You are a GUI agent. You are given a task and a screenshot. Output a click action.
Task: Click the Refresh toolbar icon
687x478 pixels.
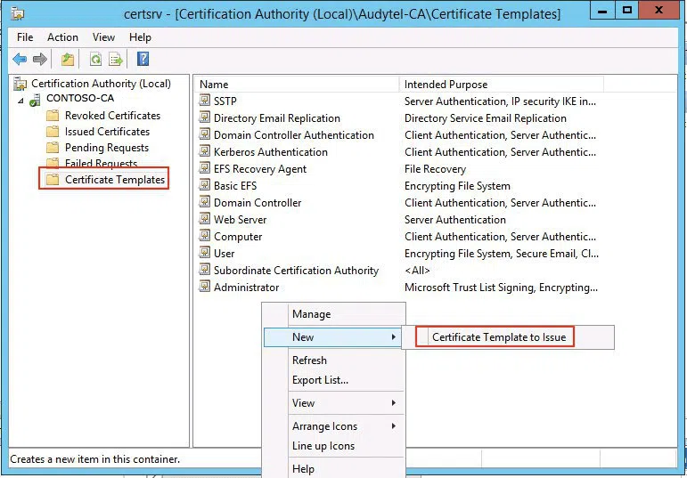coord(95,60)
